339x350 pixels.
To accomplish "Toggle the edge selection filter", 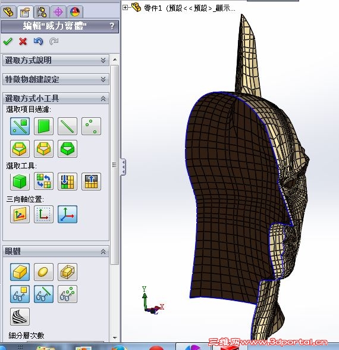I will click(x=67, y=126).
